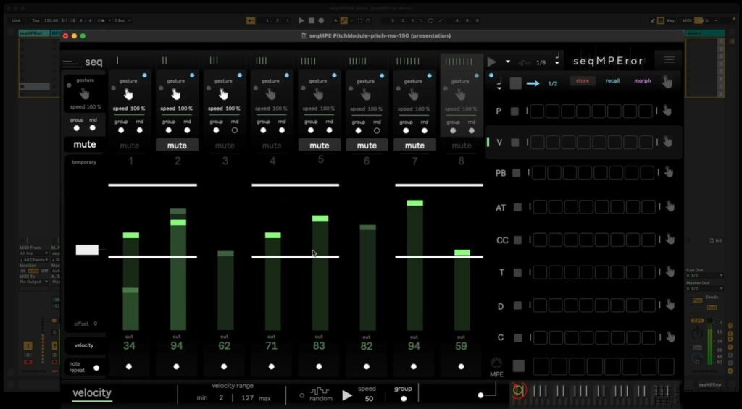The image size is (742, 409).
Task: Select the velocity label in the left sidebar
Action: point(84,345)
